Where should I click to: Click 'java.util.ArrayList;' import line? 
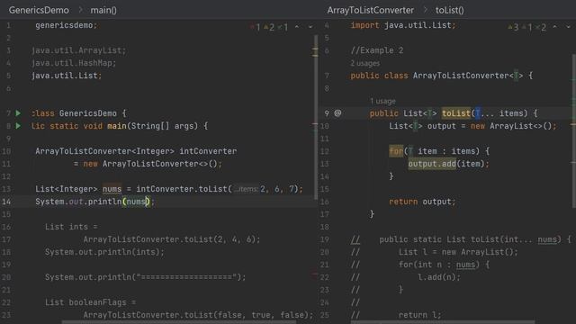(78, 50)
